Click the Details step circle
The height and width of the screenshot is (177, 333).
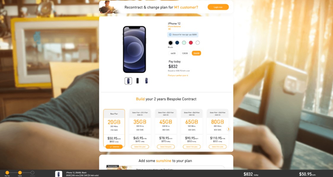click(20, 173)
